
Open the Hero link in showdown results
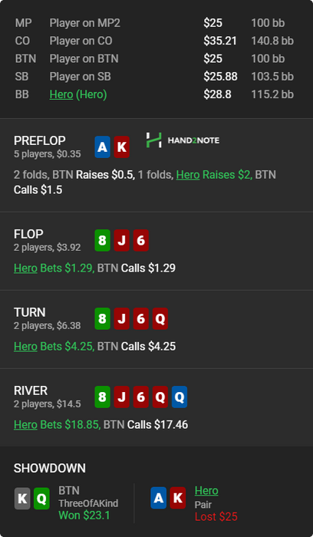(206, 490)
